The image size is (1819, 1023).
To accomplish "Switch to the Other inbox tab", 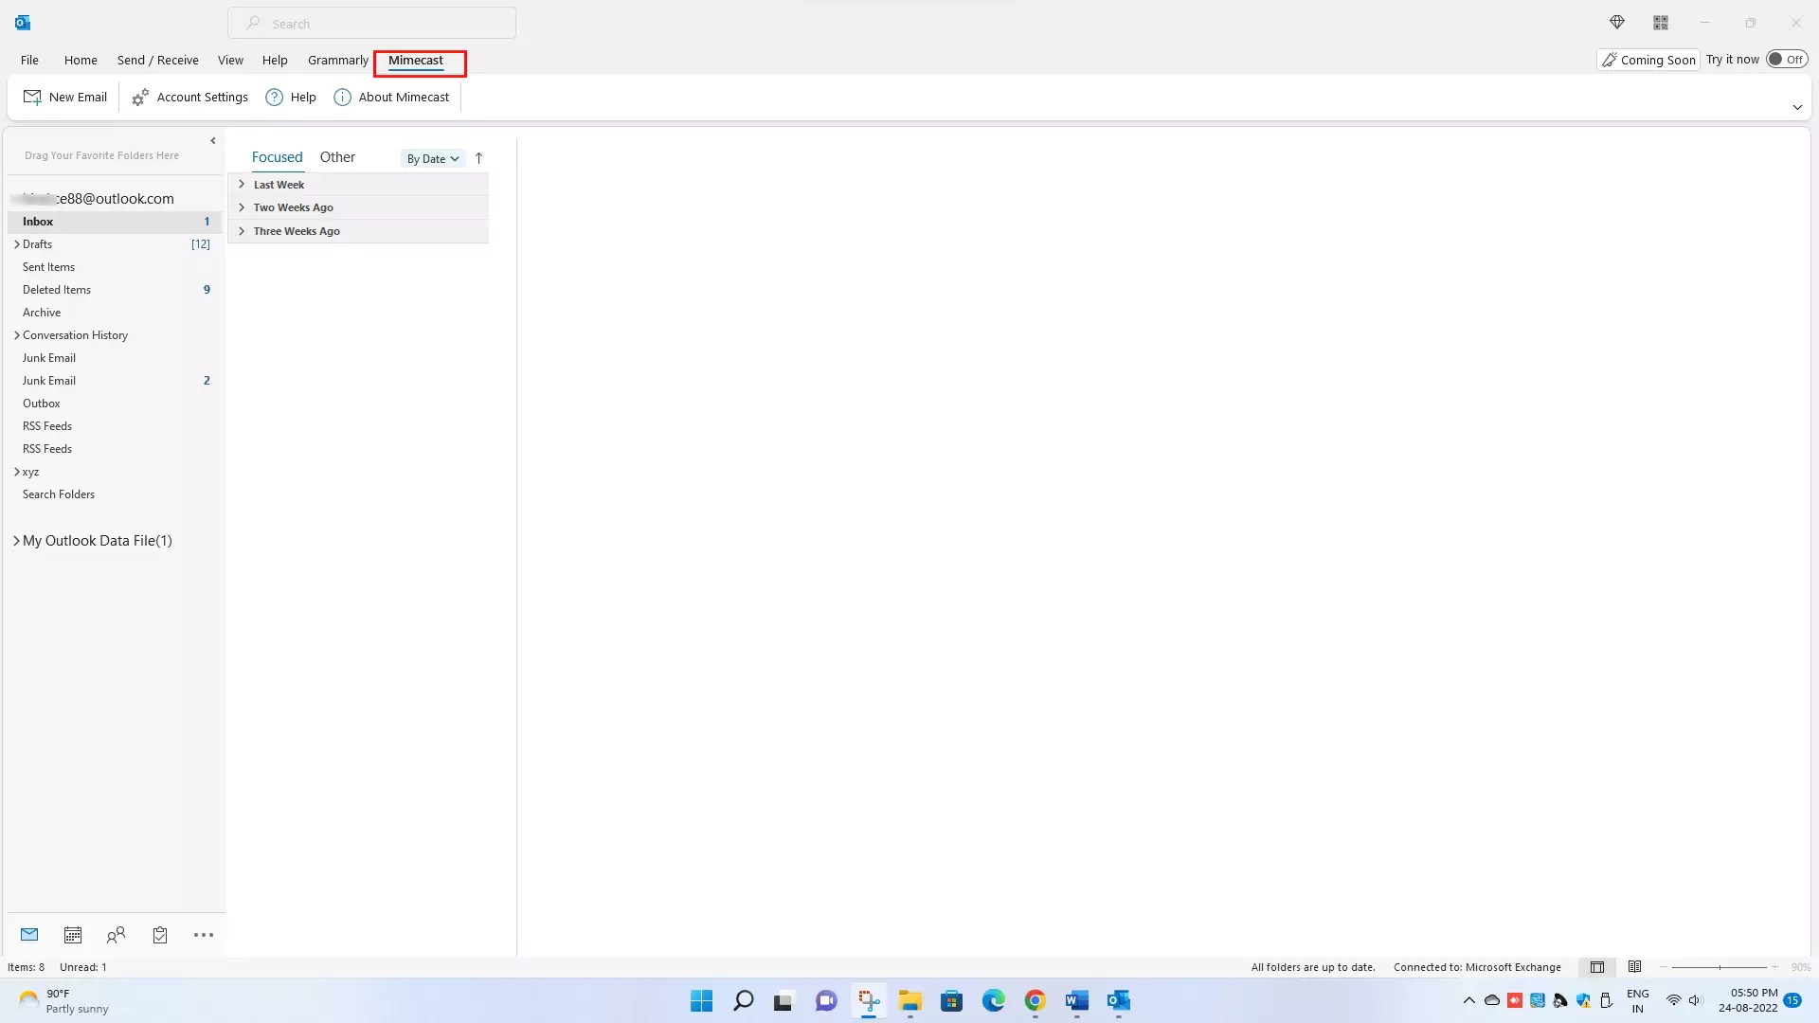I will [338, 156].
